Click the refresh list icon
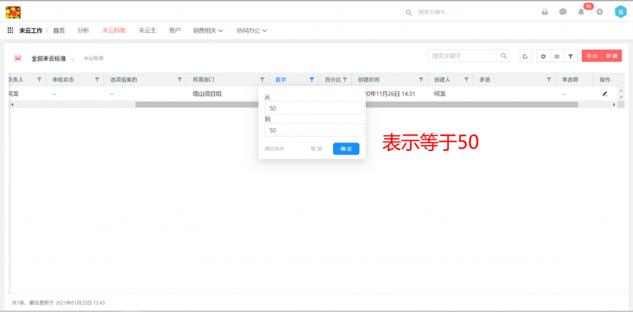This screenshot has width=633, height=312. (x=525, y=56)
